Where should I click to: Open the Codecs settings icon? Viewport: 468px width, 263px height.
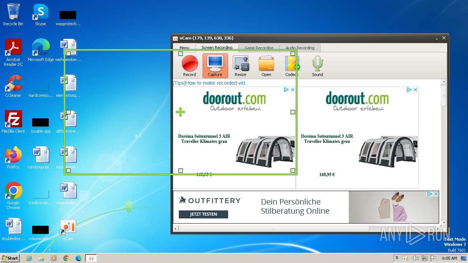coord(292,66)
